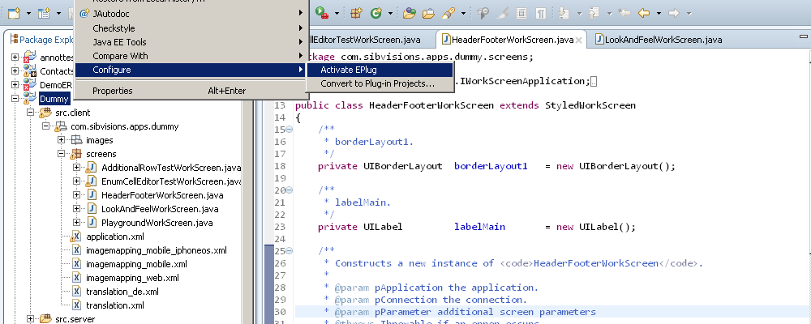
Task: Switch to the LookAndFeelWorkScreen.java tab
Action: pos(659,40)
